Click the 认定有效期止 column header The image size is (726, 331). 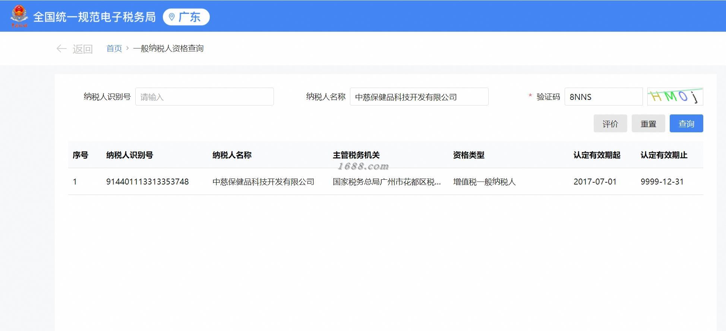(x=664, y=155)
